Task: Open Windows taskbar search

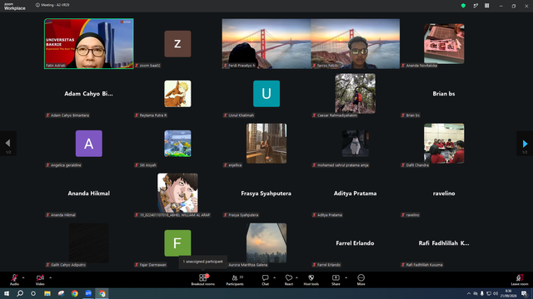Action: pyautogui.click(x=20, y=293)
